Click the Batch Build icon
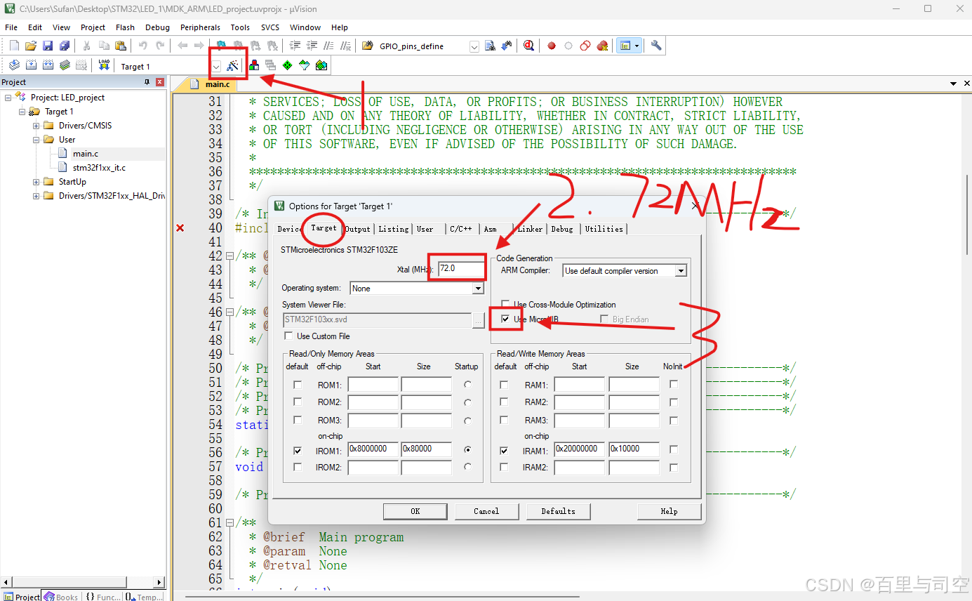This screenshot has height=601, width=972. pos(65,65)
